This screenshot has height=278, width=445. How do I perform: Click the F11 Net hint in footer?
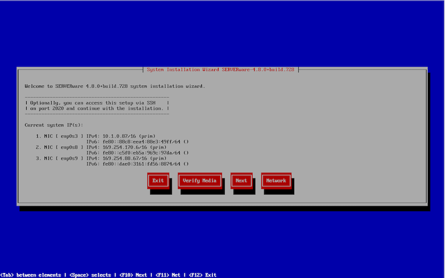click(x=169, y=275)
